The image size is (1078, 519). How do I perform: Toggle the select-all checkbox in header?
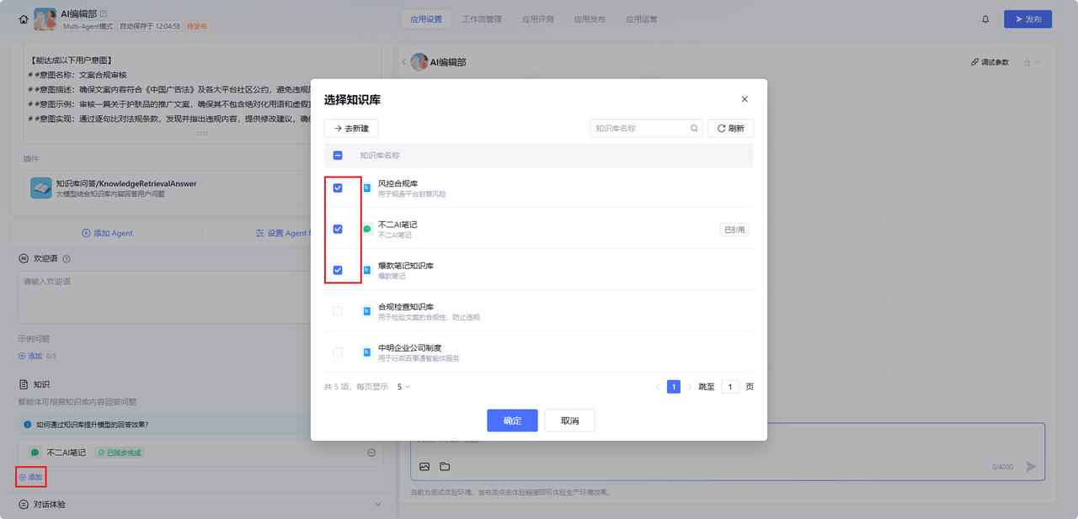pyautogui.click(x=338, y=156)
